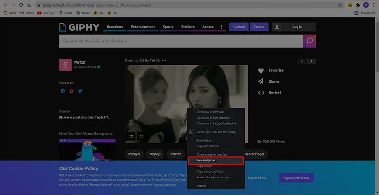
Task: Click the GIPHY logo
Action: pyautogui.click(x=79, y=27)
